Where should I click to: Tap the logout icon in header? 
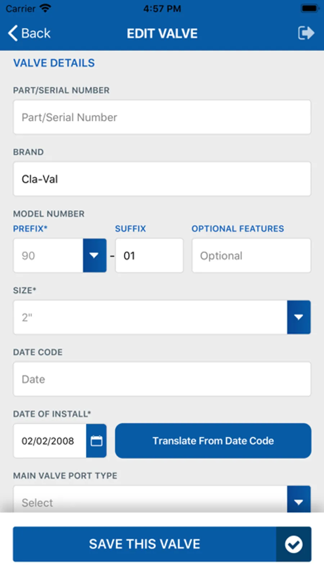point(306,33)
